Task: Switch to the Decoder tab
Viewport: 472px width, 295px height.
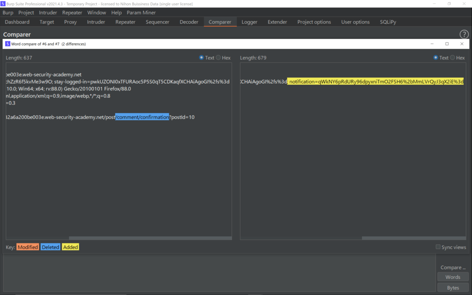Action: (x=189, y=22)
